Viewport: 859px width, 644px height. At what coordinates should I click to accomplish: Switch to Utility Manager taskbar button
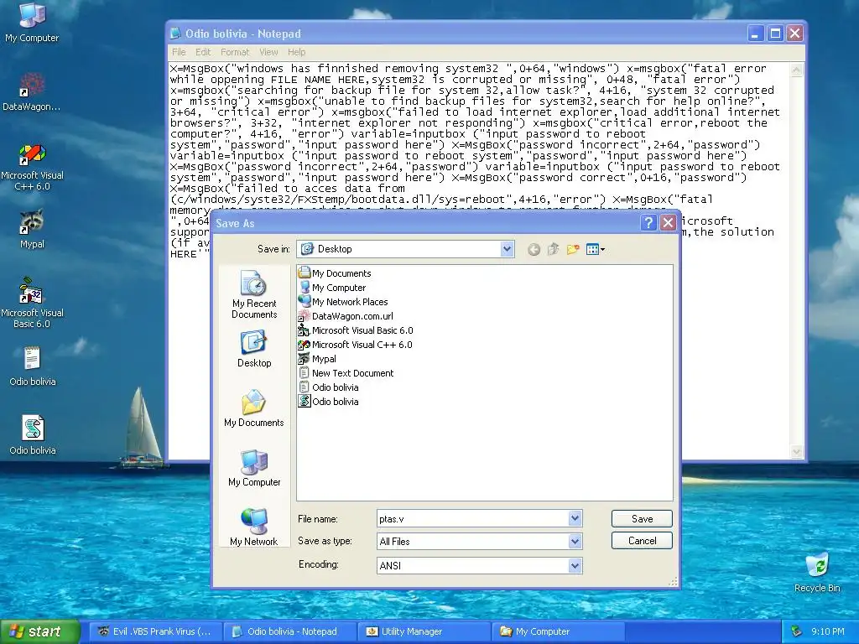(x=424, y=631)
